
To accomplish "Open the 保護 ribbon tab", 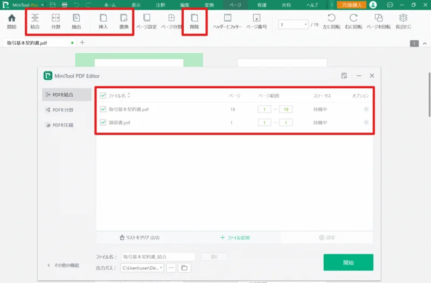I will pyautogui.click(x=262, y=5).
